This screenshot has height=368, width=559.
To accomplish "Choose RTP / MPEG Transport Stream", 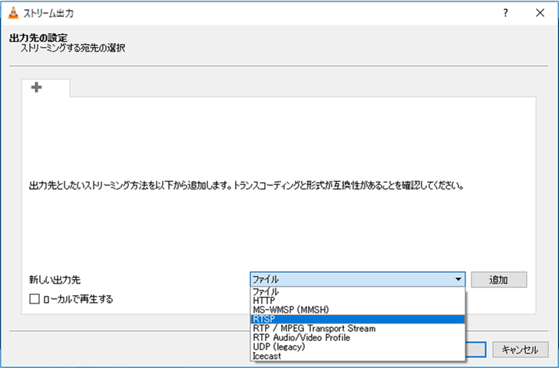I will (x=358, y=328).
